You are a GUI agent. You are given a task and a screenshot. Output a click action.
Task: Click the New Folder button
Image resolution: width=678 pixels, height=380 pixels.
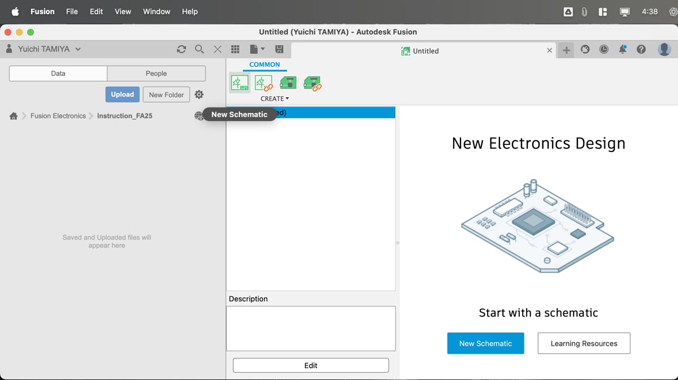[x=166, y=94]
